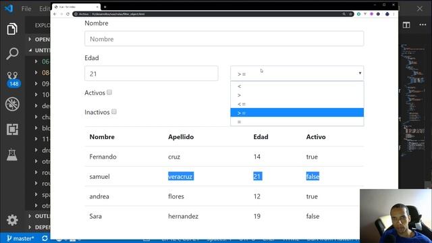Click the Apellido column header

click(x=181, y=137)
